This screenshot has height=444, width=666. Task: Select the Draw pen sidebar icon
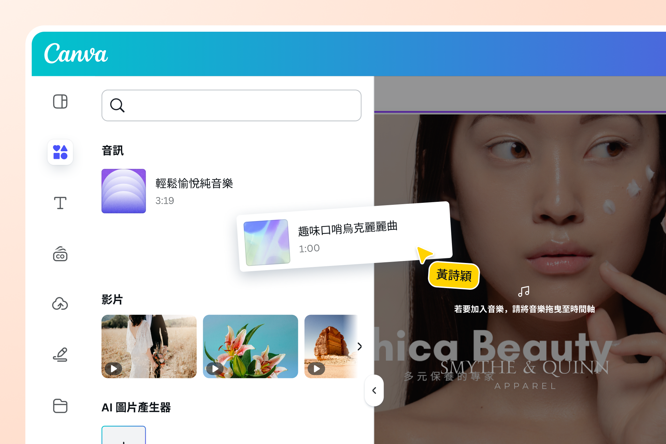(60, 354)
